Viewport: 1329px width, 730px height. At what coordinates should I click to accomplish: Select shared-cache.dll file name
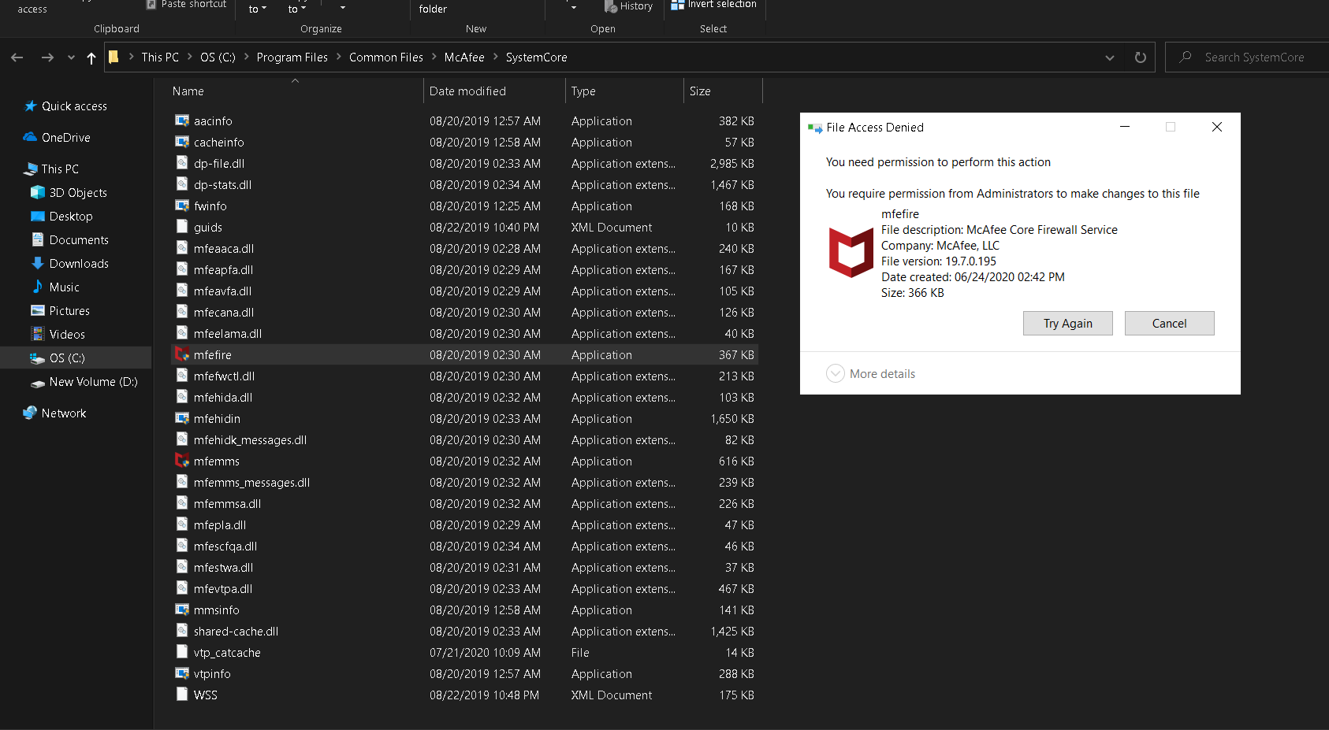pos(236,632)
